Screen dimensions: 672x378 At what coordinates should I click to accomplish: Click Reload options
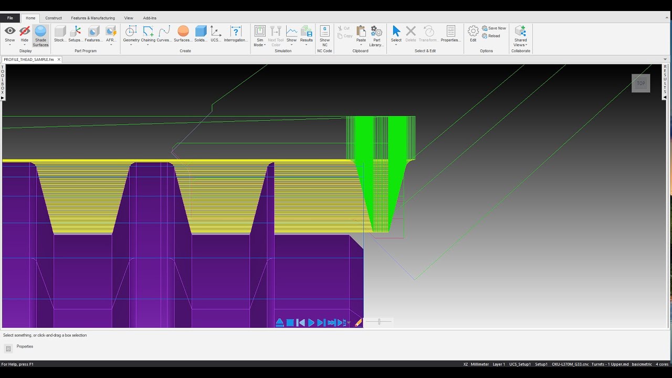tap(491, 36)
